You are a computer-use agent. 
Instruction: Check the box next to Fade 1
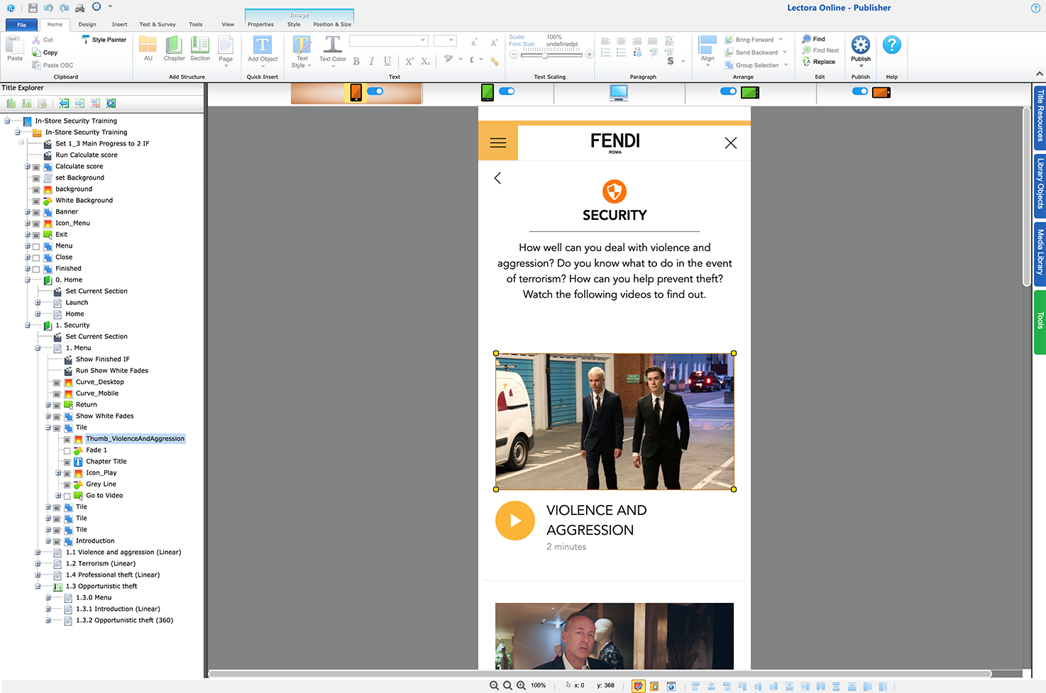pyautogui.click(x=67, y=450)
